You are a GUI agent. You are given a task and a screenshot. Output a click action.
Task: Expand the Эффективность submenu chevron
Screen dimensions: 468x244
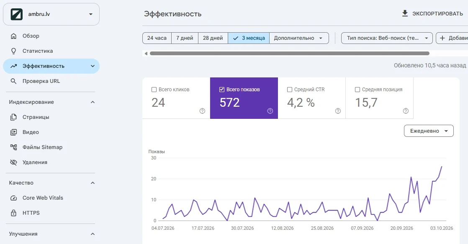93,66
